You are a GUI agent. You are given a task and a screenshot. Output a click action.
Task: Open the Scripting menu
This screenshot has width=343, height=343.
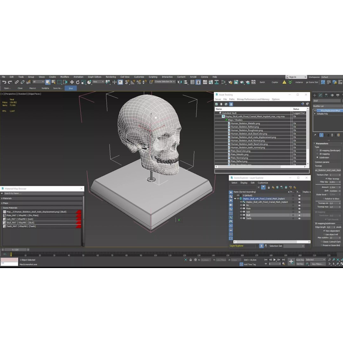coord(153,77)
